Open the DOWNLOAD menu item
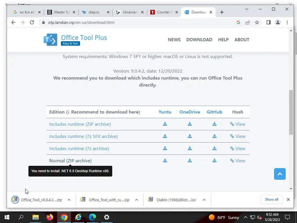The height and width of the screenshot is (223, 297). (x=199, y=39)
